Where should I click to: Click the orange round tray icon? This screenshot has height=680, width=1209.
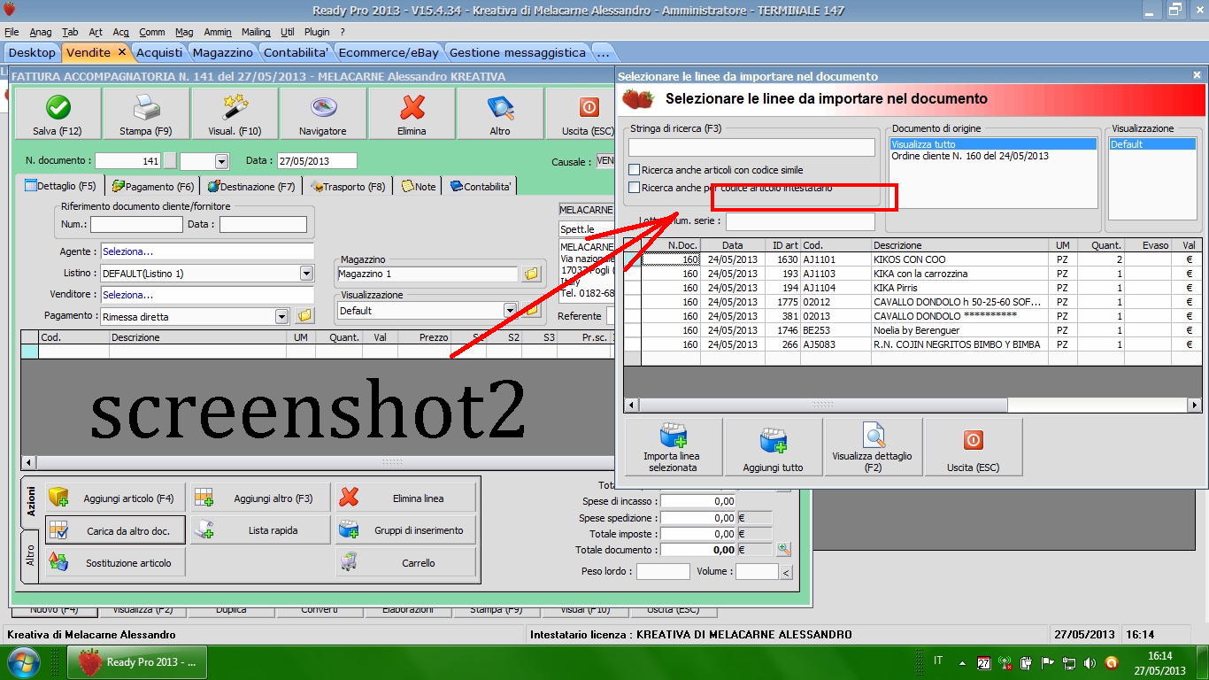pyautogui.click(x=1112, y=662)
